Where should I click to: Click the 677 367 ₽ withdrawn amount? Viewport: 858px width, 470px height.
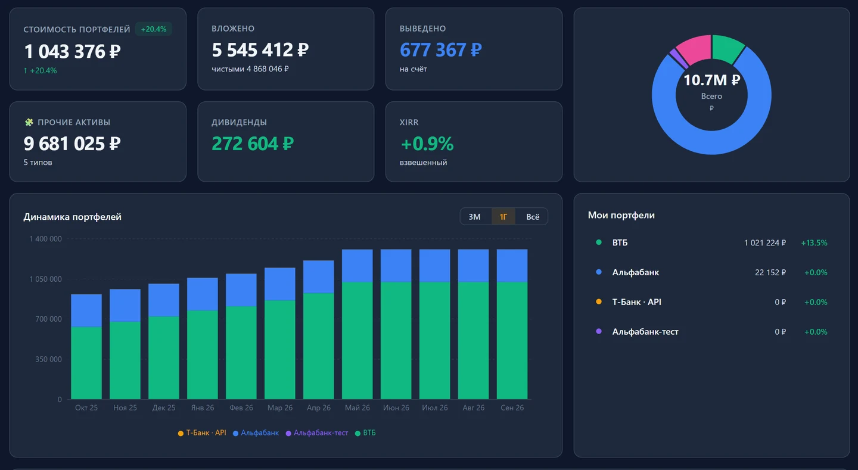pyautogui.click(x=440, y=49)
